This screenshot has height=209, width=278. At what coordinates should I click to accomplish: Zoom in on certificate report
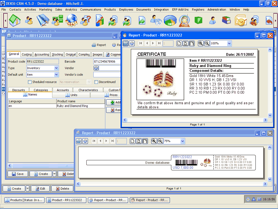pyautogui.click(x=201, y=43)
